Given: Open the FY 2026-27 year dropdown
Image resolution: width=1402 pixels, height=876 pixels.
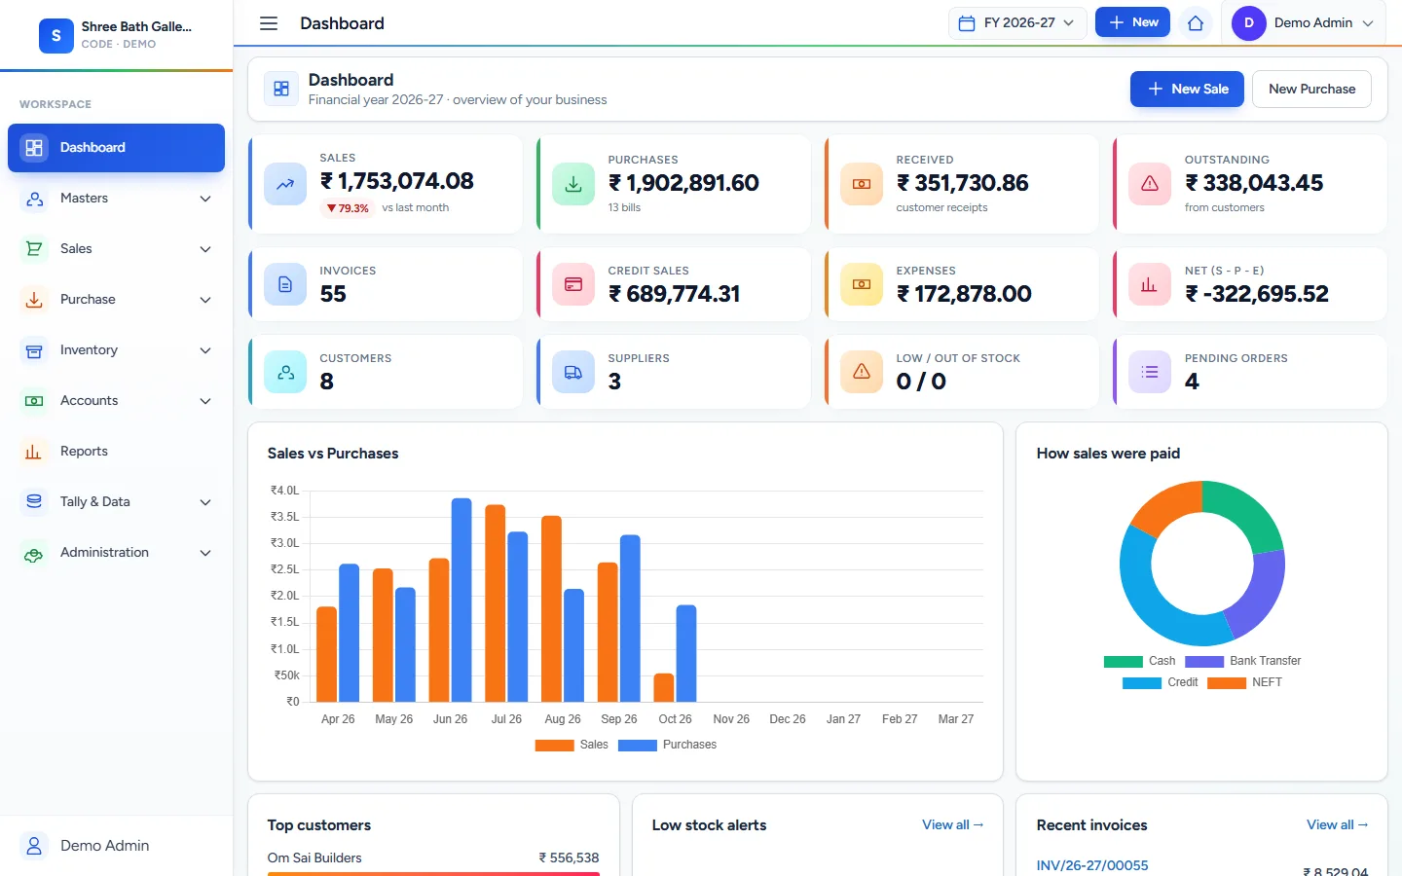Looking at the screenshot, I should point(1017,23).
